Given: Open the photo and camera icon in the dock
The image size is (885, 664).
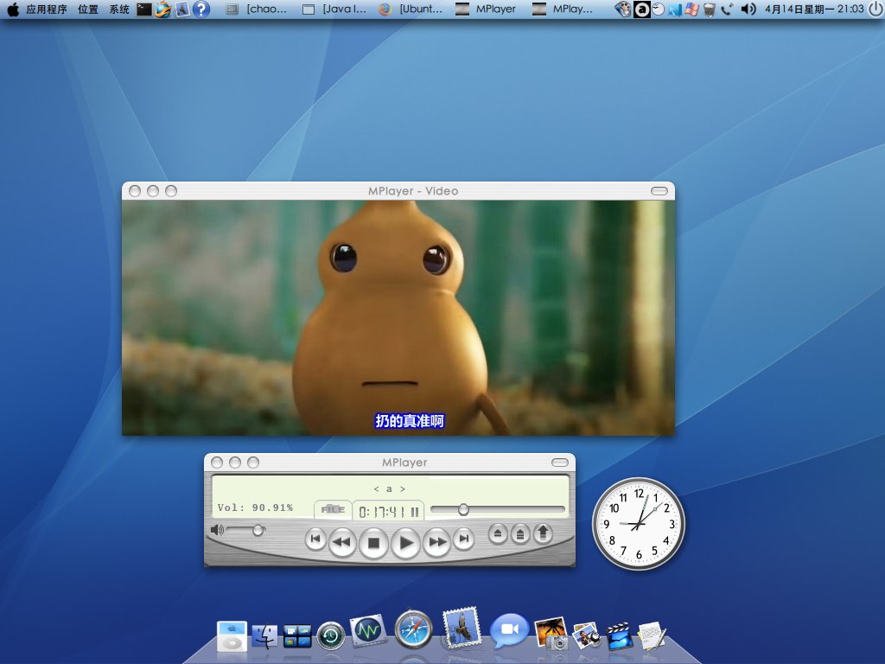Looking at the screenshot, I should (551, 633).
